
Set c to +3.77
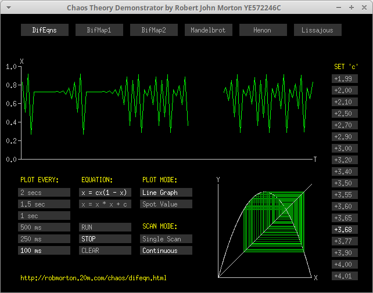(x=345, y=241)
